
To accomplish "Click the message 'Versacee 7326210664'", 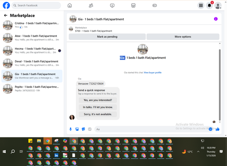I will 91,84.
